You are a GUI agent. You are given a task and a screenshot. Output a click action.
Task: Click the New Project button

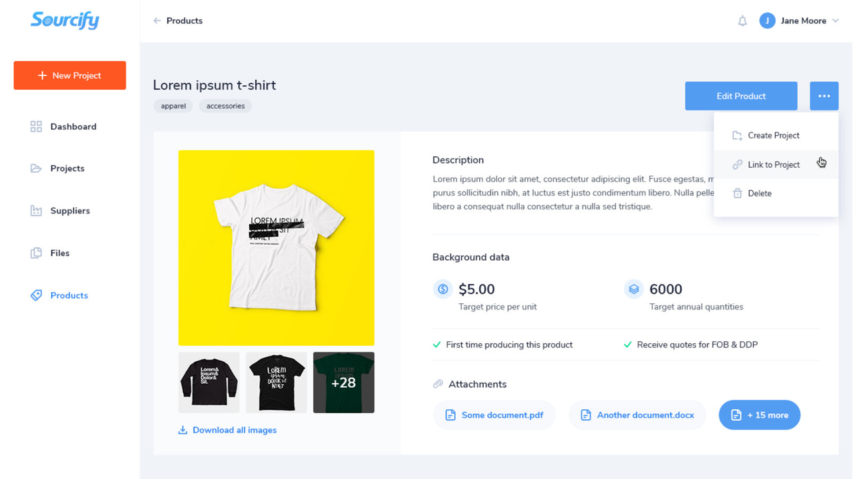[x=69, y=75]
